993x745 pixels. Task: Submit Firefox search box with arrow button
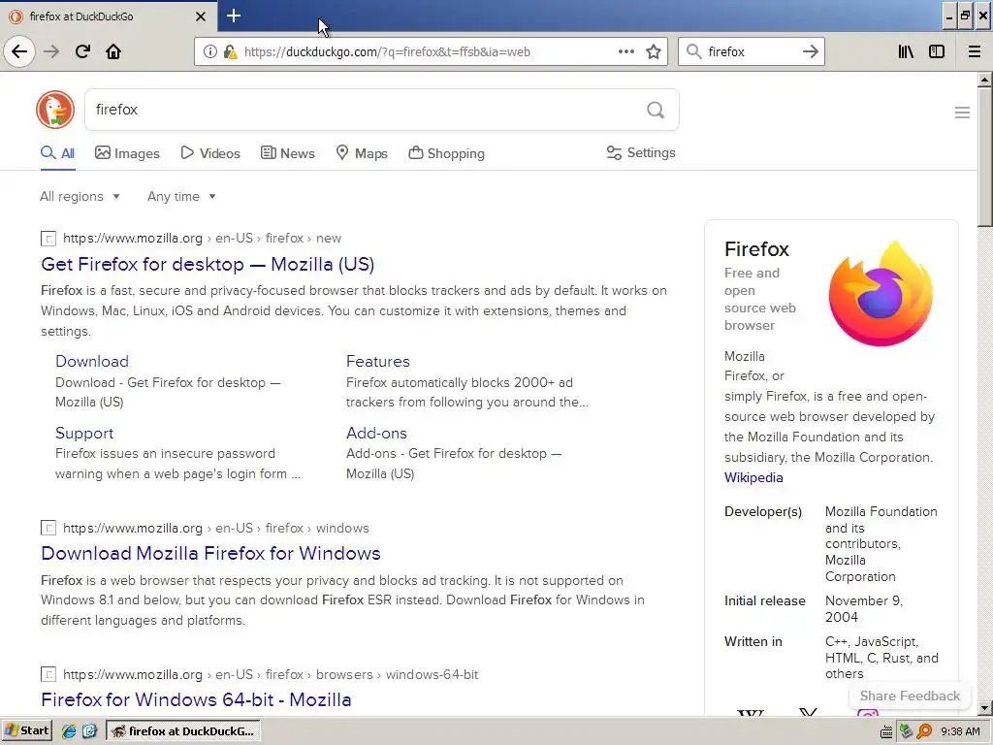pyautogui.click(x=810, y=51)
